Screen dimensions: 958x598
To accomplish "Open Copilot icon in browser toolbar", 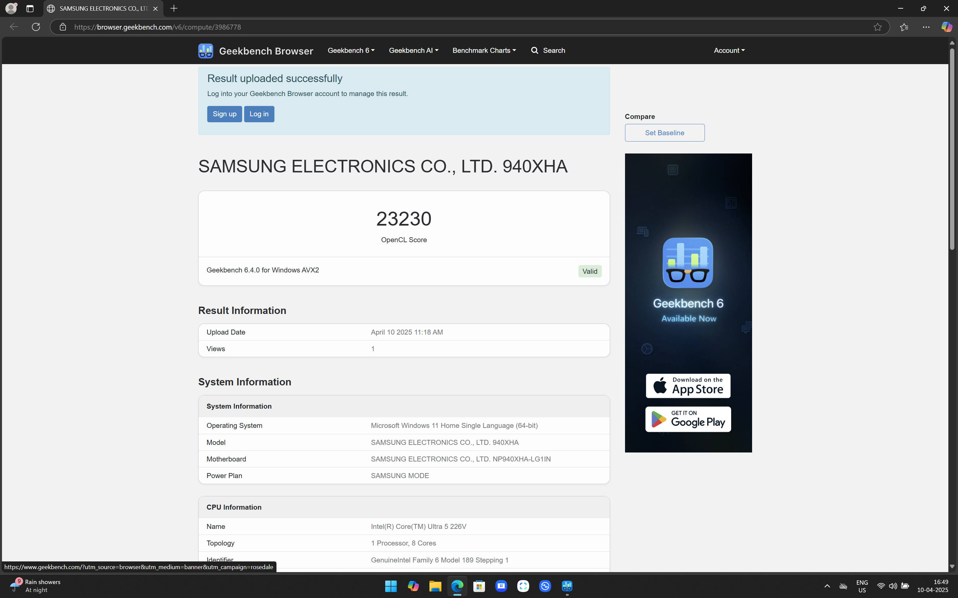I will coord(946,27).
